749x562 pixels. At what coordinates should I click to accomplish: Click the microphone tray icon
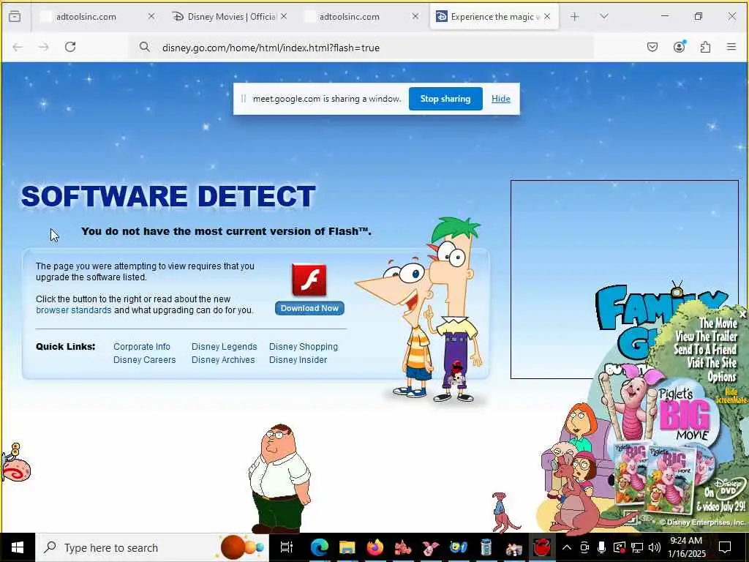click(602, 547)
